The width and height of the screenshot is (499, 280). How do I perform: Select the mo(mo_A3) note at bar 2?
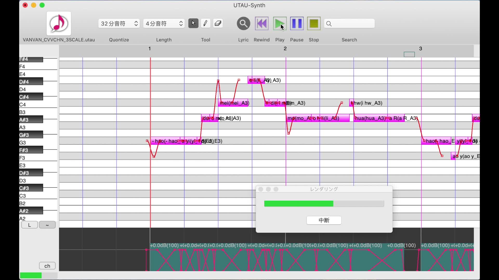tap(298, 118)
